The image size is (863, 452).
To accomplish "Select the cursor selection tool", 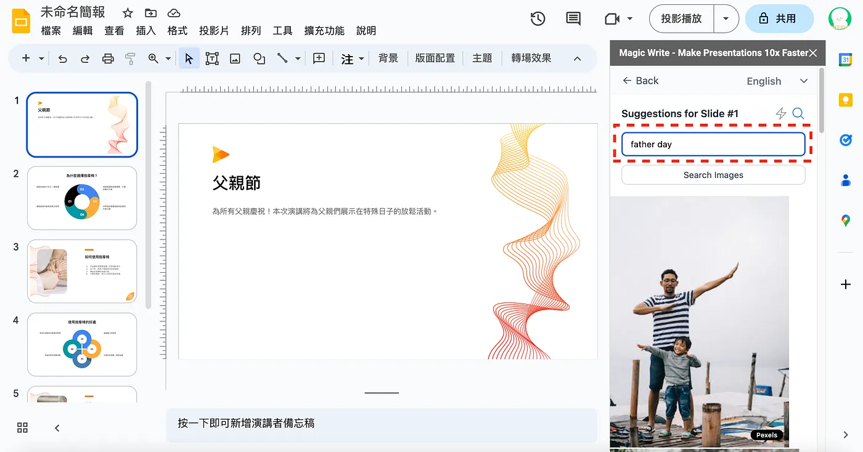I will coord(189,59).
